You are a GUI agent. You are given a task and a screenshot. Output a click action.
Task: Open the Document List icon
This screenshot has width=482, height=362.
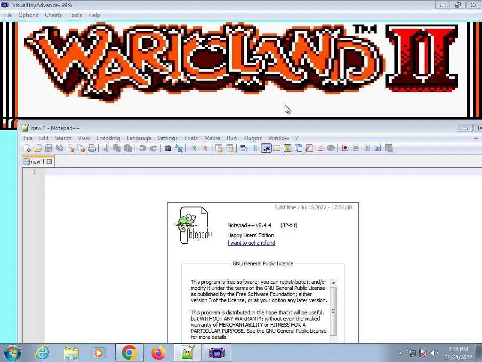[x=298, y=148]
